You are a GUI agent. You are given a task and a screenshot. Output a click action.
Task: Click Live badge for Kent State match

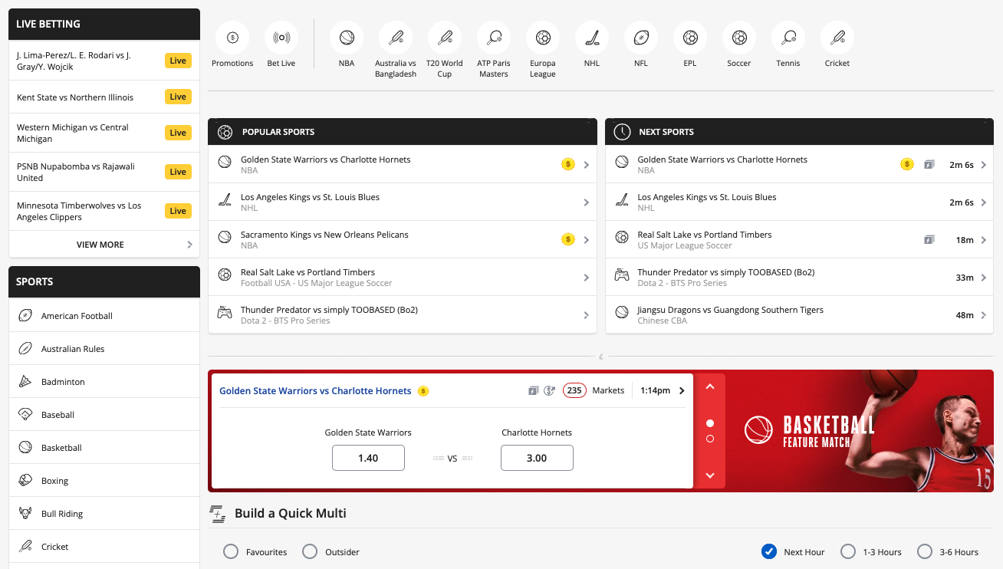click(178, 97)
